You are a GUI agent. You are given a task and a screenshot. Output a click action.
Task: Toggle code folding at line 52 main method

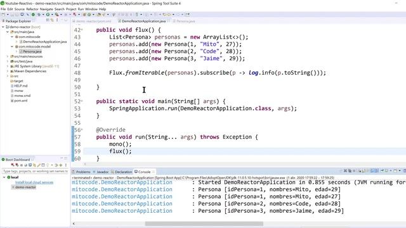82,101
